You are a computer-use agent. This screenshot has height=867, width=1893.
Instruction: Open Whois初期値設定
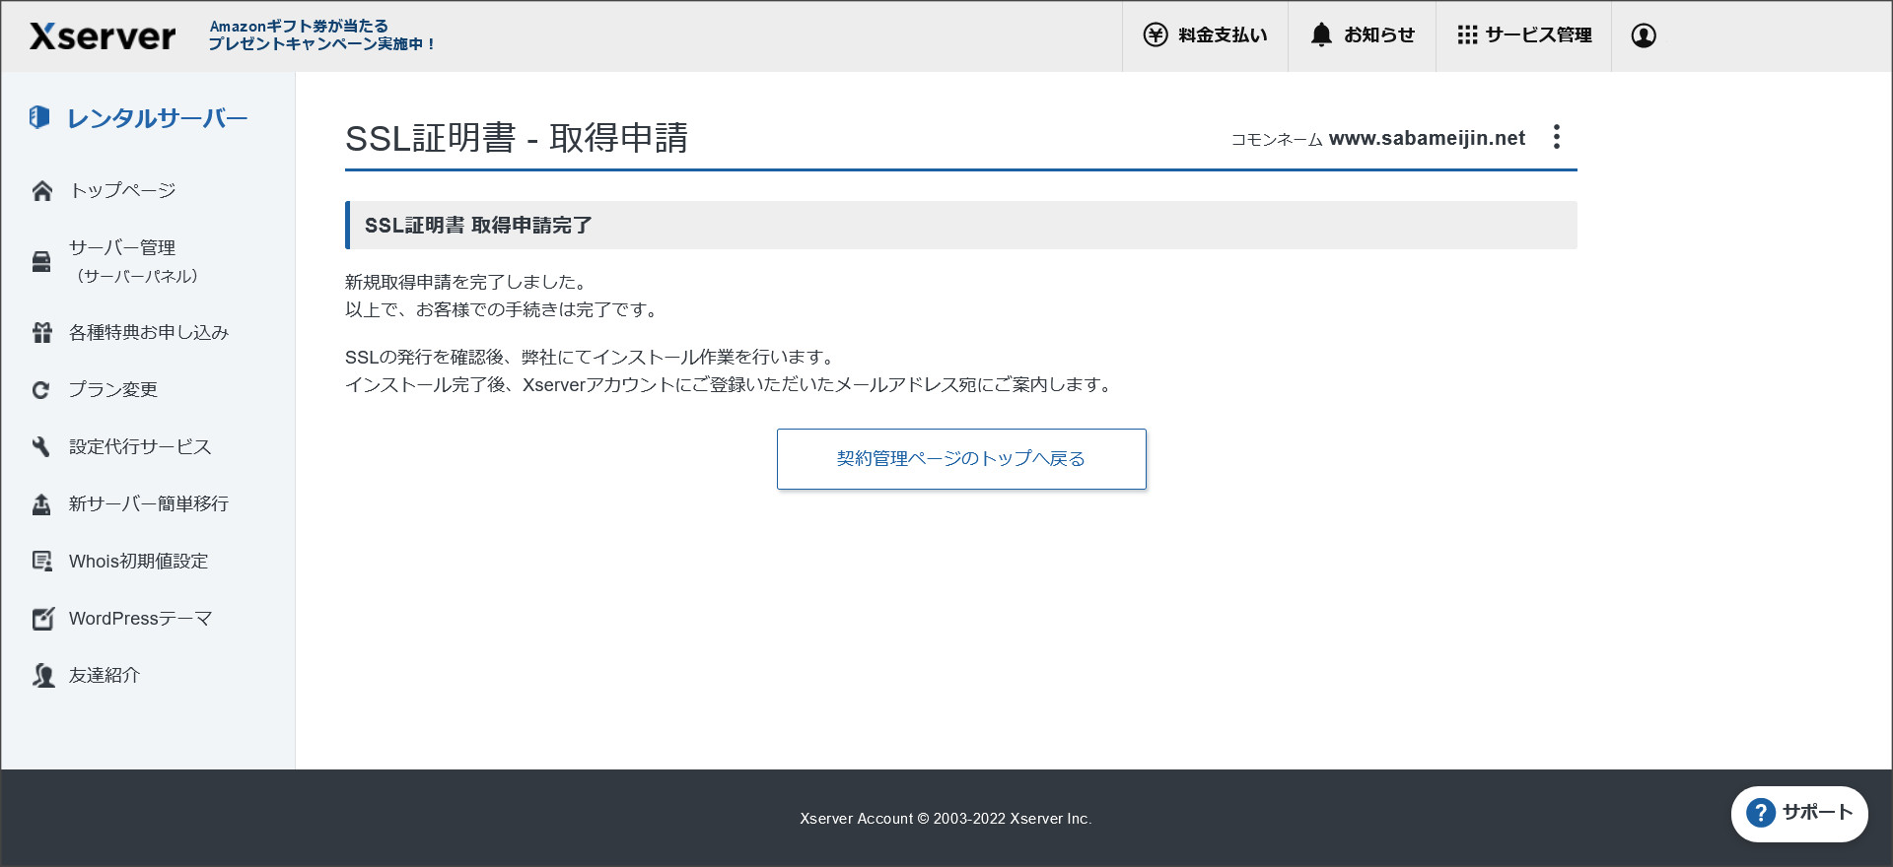pyautogui.click(x=139, y=562)
